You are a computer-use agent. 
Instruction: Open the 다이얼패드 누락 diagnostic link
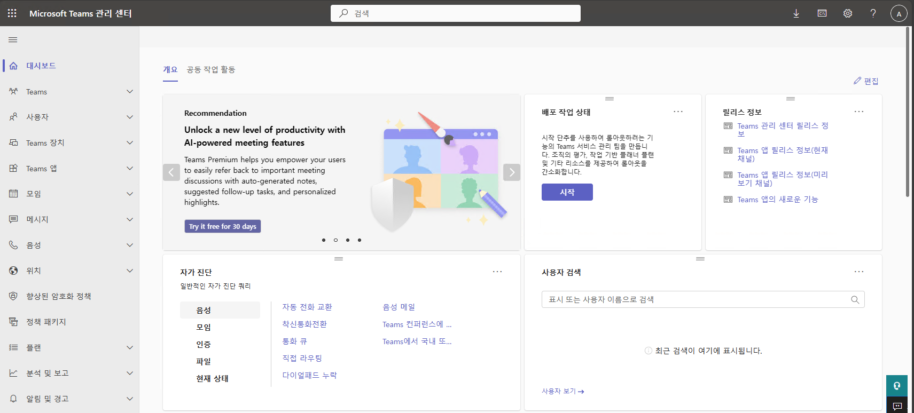point(309,376)
